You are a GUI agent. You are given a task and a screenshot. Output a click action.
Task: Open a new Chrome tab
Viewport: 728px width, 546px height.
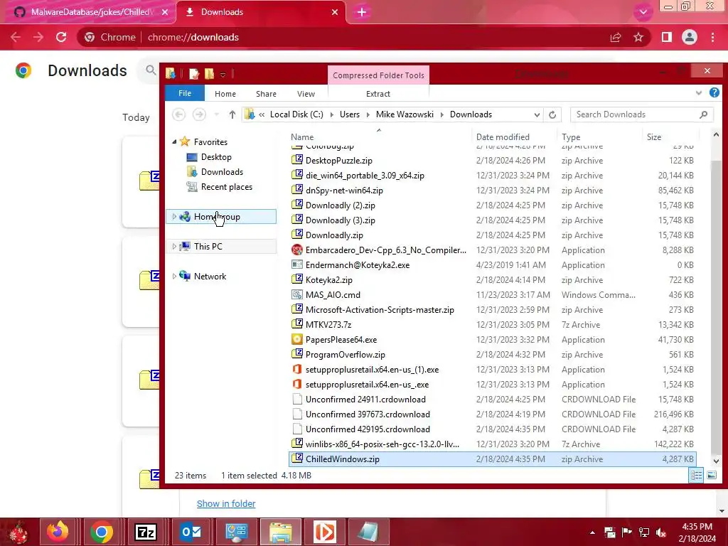coord(362,12)
